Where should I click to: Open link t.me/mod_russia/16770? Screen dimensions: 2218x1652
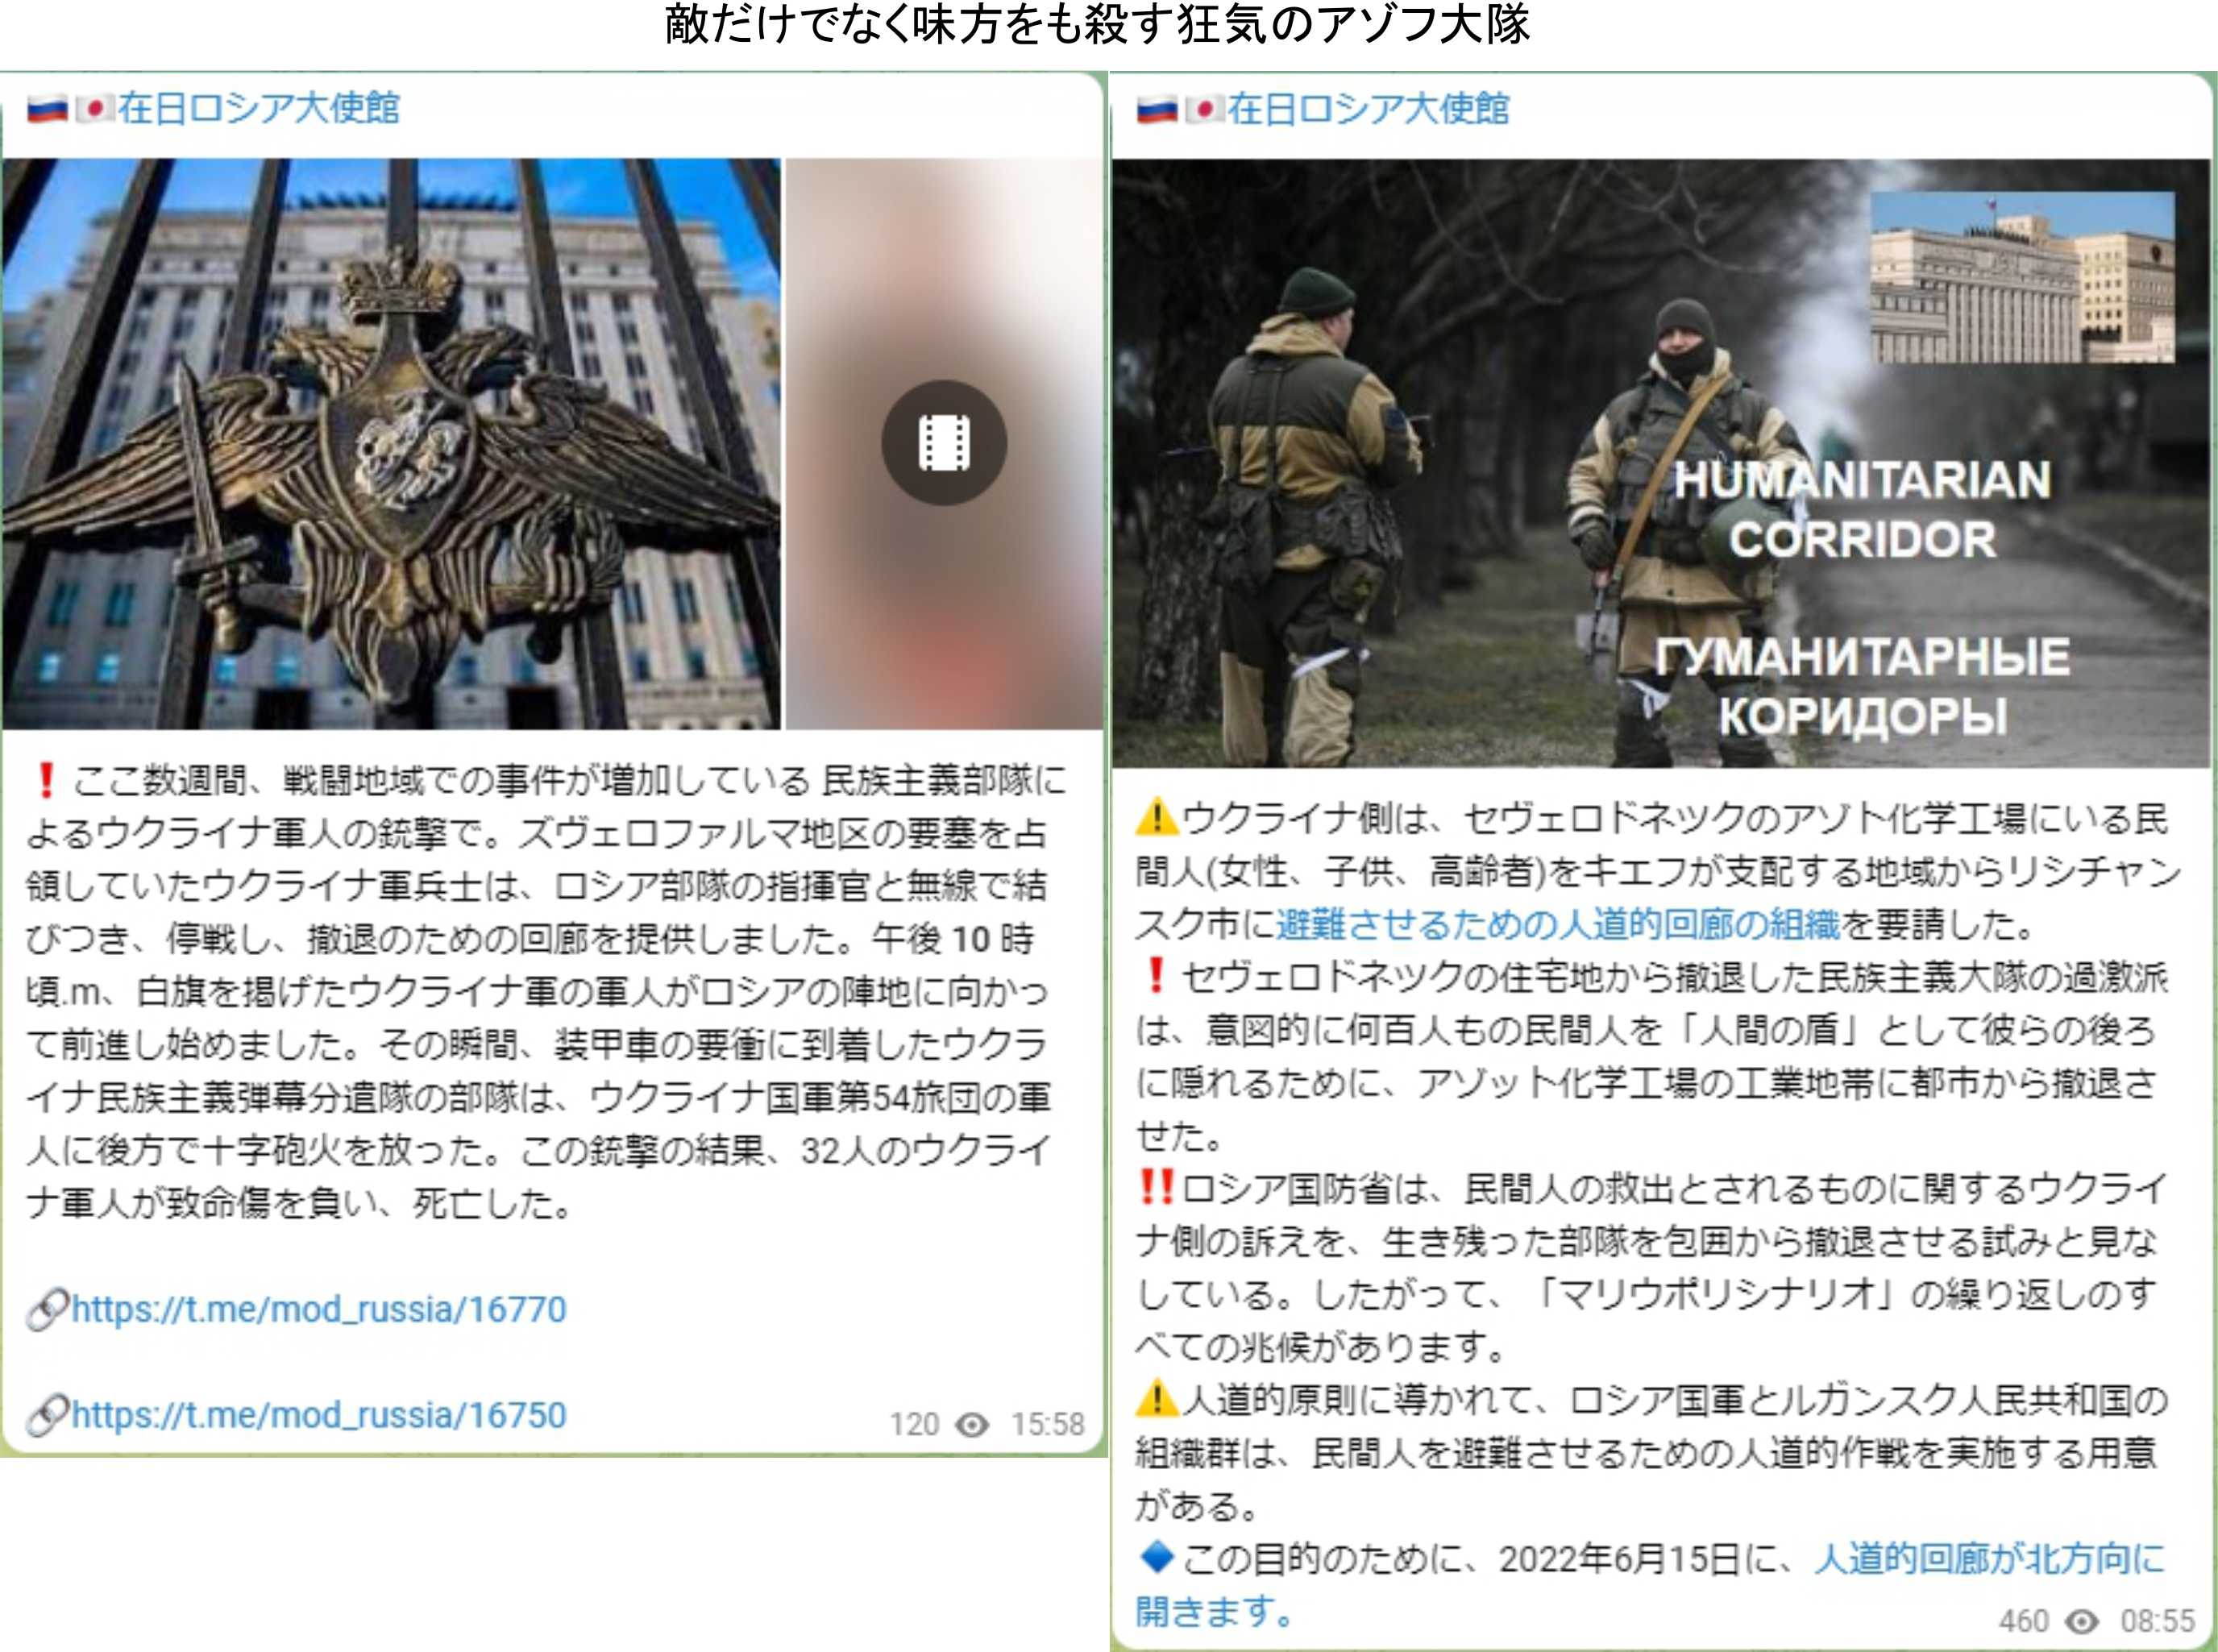point(318,1309)
